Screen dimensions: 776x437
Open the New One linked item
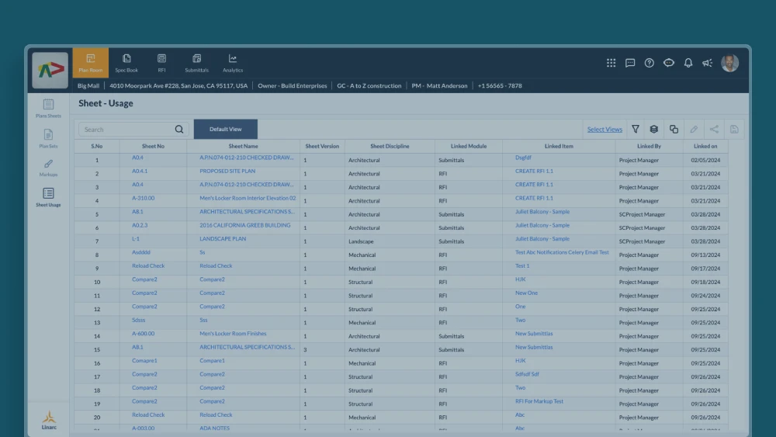pyautogui.click(x=526, y=293)
